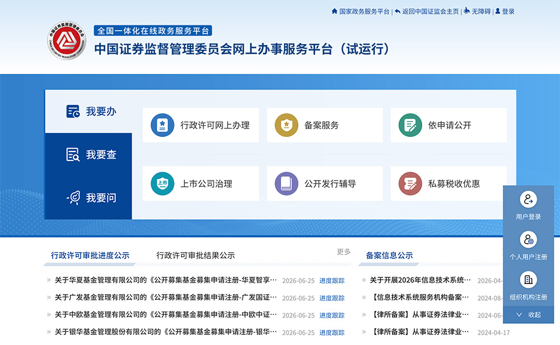560x345 pixels.
Task: Open the 中欧基金管理有限公司 application entry
Action: tap(166, 315)
